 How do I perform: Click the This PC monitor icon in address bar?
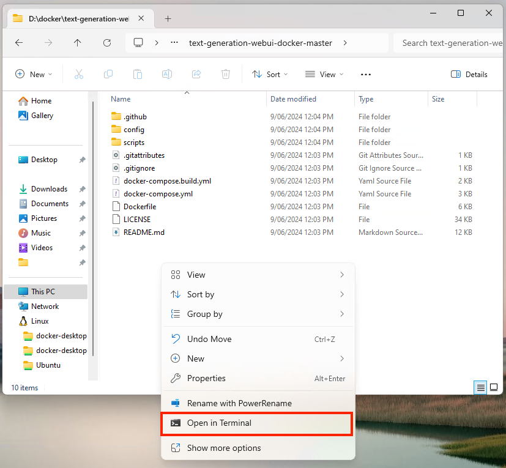click(138, 43)
